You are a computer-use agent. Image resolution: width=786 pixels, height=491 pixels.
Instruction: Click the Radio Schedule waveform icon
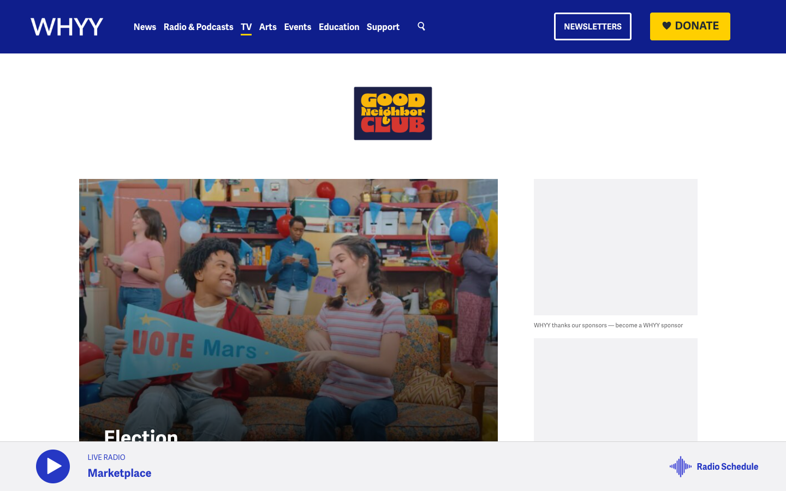[681, 466]
